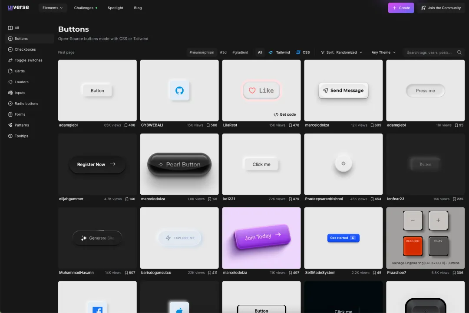The image size is (469, 313).
Task: Open author adamgiebl under Button card
Action: point(68,125)
